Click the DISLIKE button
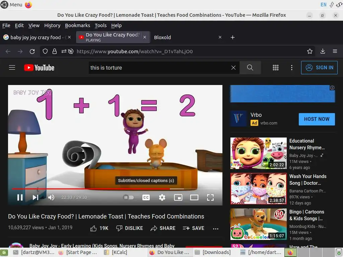The width and height of the screenshot is (343, 257). (130, 228)
